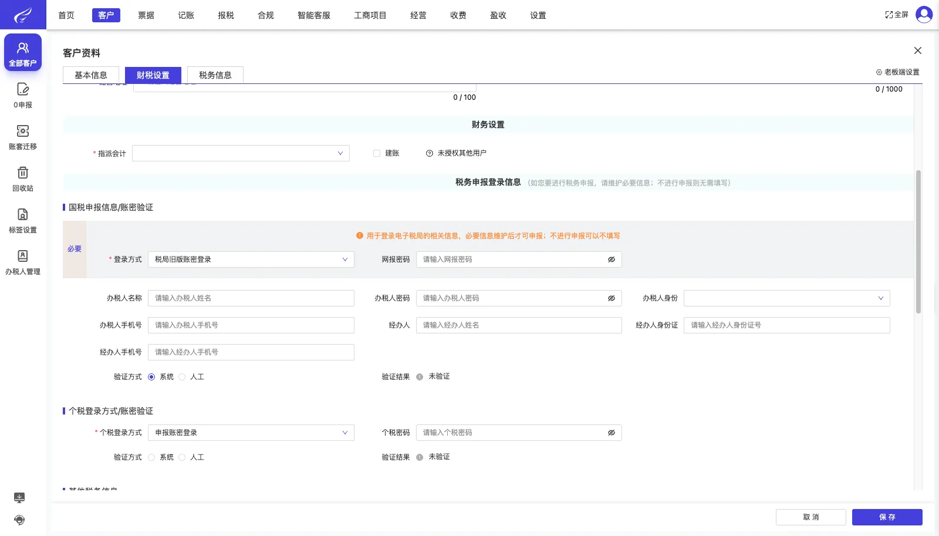
Task: Open the 办税人身份 dropdown
Action: 787,298
